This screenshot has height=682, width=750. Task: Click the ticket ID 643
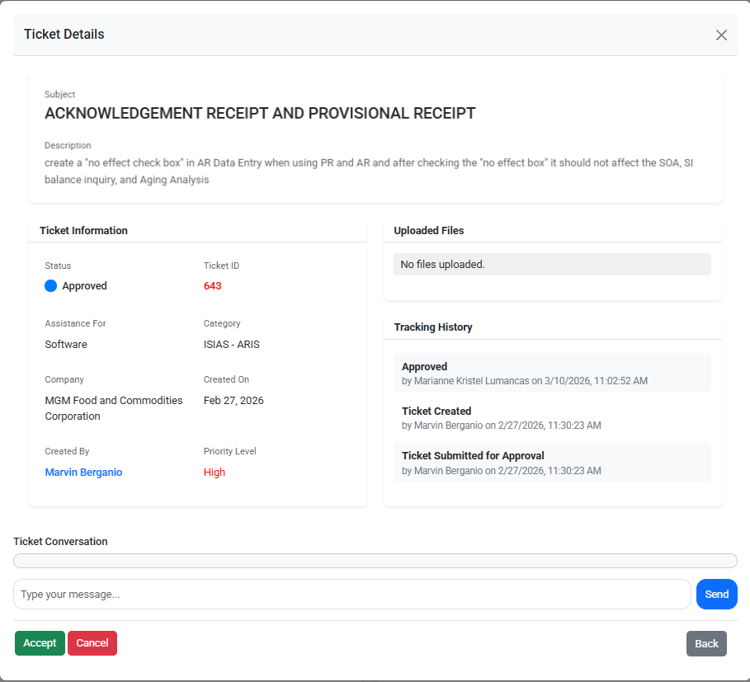pyautogui.click(x=212, y=286)
